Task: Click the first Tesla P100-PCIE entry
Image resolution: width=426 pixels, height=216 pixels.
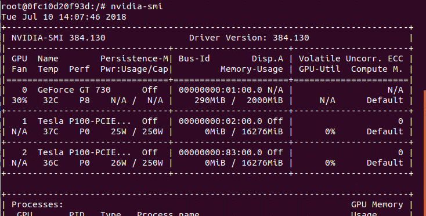Action: coord(84,121)
